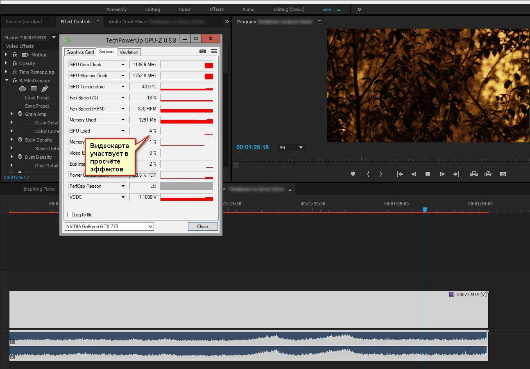
Task: Click the Program monitor timecode 00:01:26:18
Action: pos(252,147)
